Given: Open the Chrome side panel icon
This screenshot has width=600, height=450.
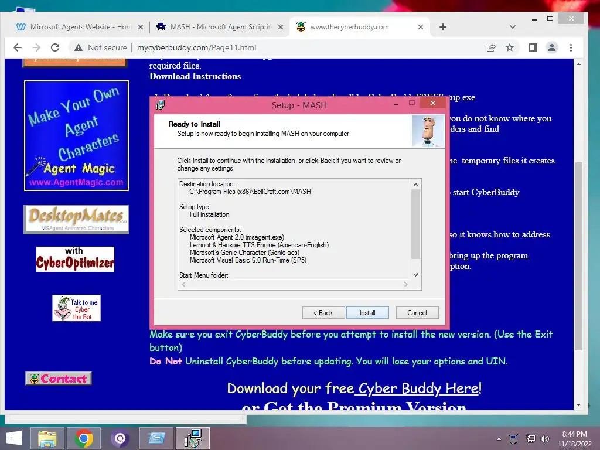Looking at the screenshot, I should point(533,47).
